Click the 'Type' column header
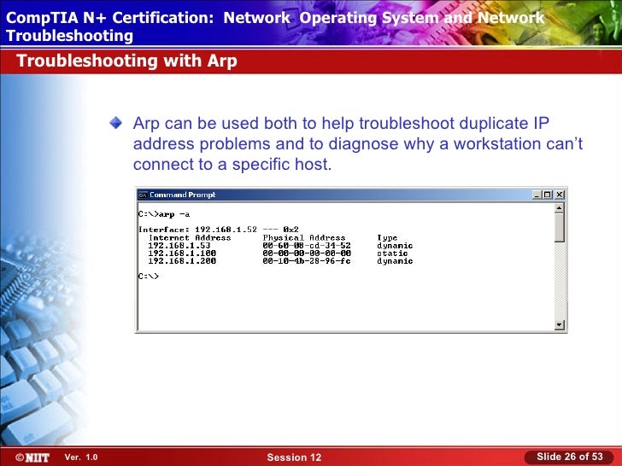Viewport: 622px width, 466px height. click(387, 238)
